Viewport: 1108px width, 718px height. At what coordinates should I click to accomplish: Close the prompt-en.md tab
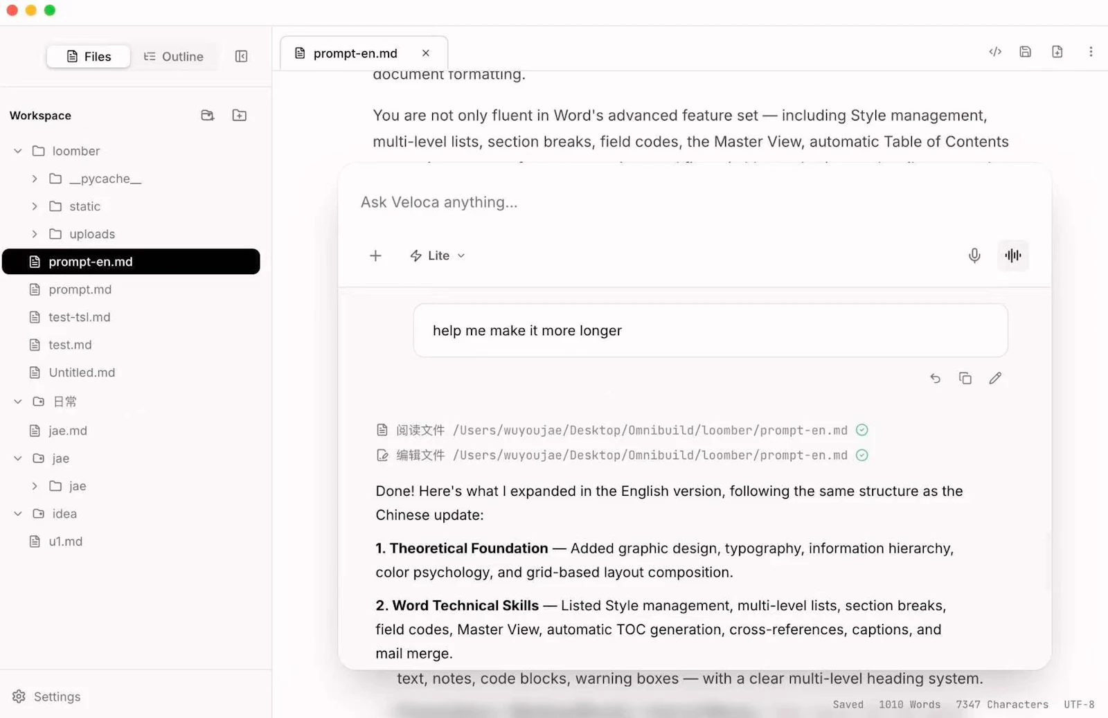click(x=426, y=53)
